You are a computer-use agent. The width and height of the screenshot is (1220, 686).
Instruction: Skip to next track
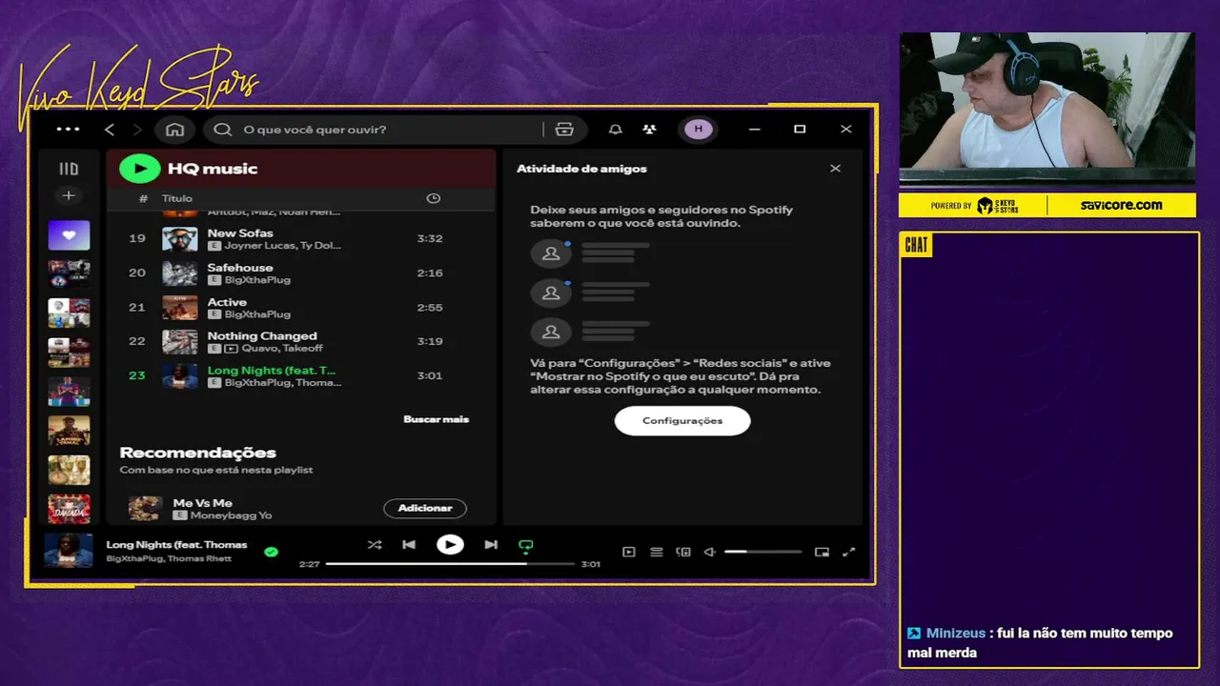click(491, 545)
